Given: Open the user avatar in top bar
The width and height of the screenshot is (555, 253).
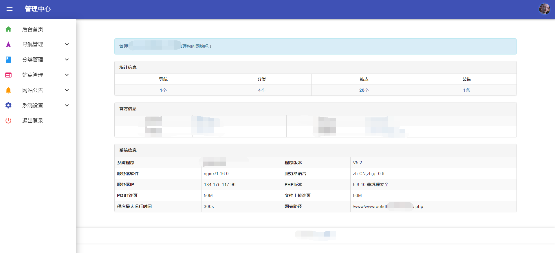Looking at the screenshot, I should 544,9.
